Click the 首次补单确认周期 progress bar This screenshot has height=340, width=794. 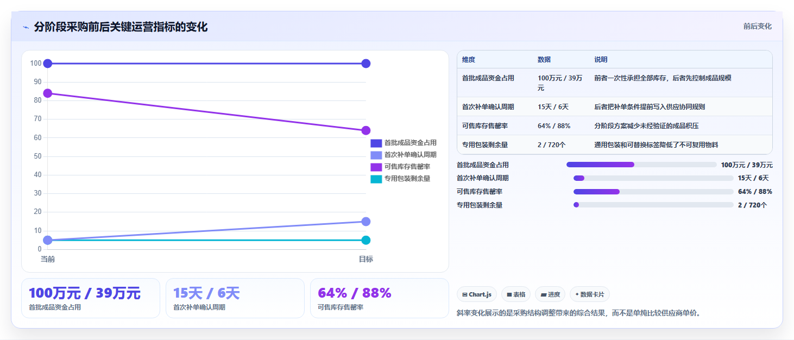coord(653,178)
